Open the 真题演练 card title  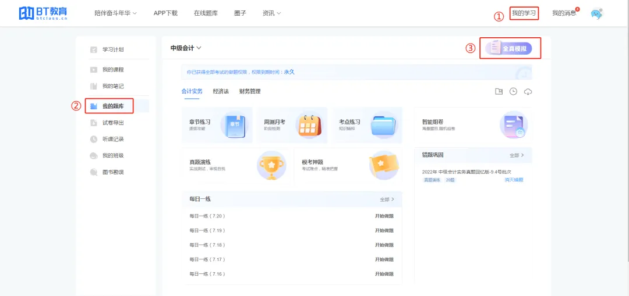coord(200,162)
